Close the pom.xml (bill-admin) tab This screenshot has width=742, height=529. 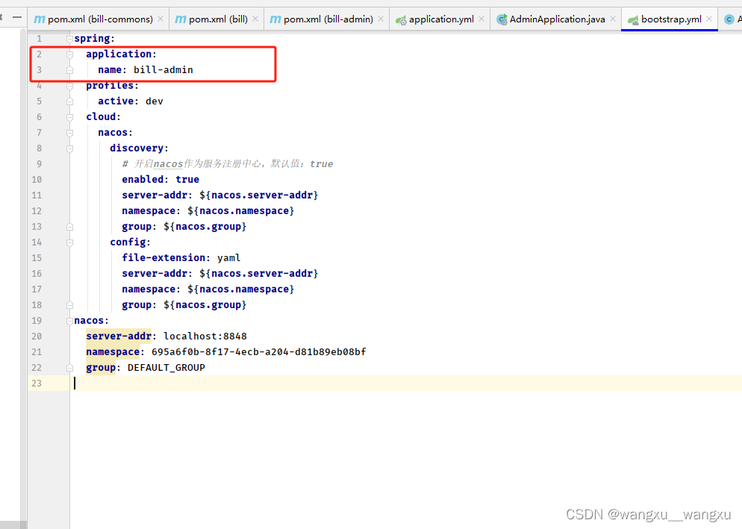pos(381,19)
